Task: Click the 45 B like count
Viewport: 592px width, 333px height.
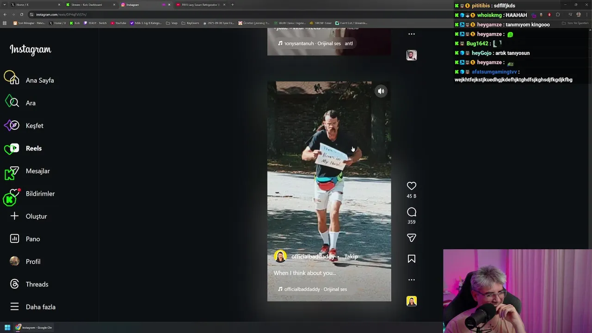Action: tap(412, 196)
